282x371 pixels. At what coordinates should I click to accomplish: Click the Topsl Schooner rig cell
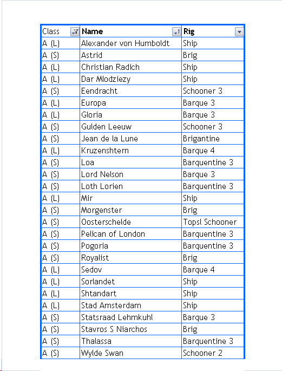(213, 222)
